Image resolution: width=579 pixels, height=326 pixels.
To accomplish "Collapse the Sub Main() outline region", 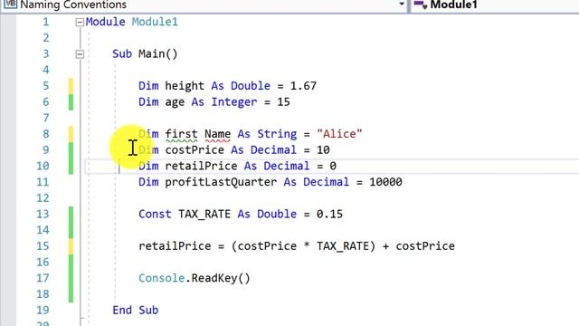I will pyautogui.click(x=80, y=54).
